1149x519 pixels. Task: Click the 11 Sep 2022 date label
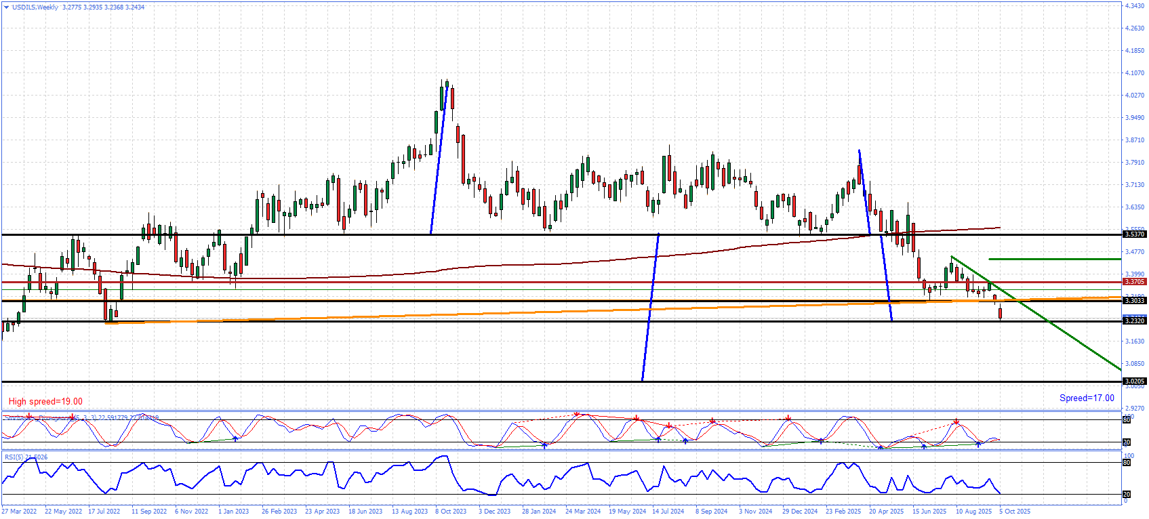[x=149, y=512]
